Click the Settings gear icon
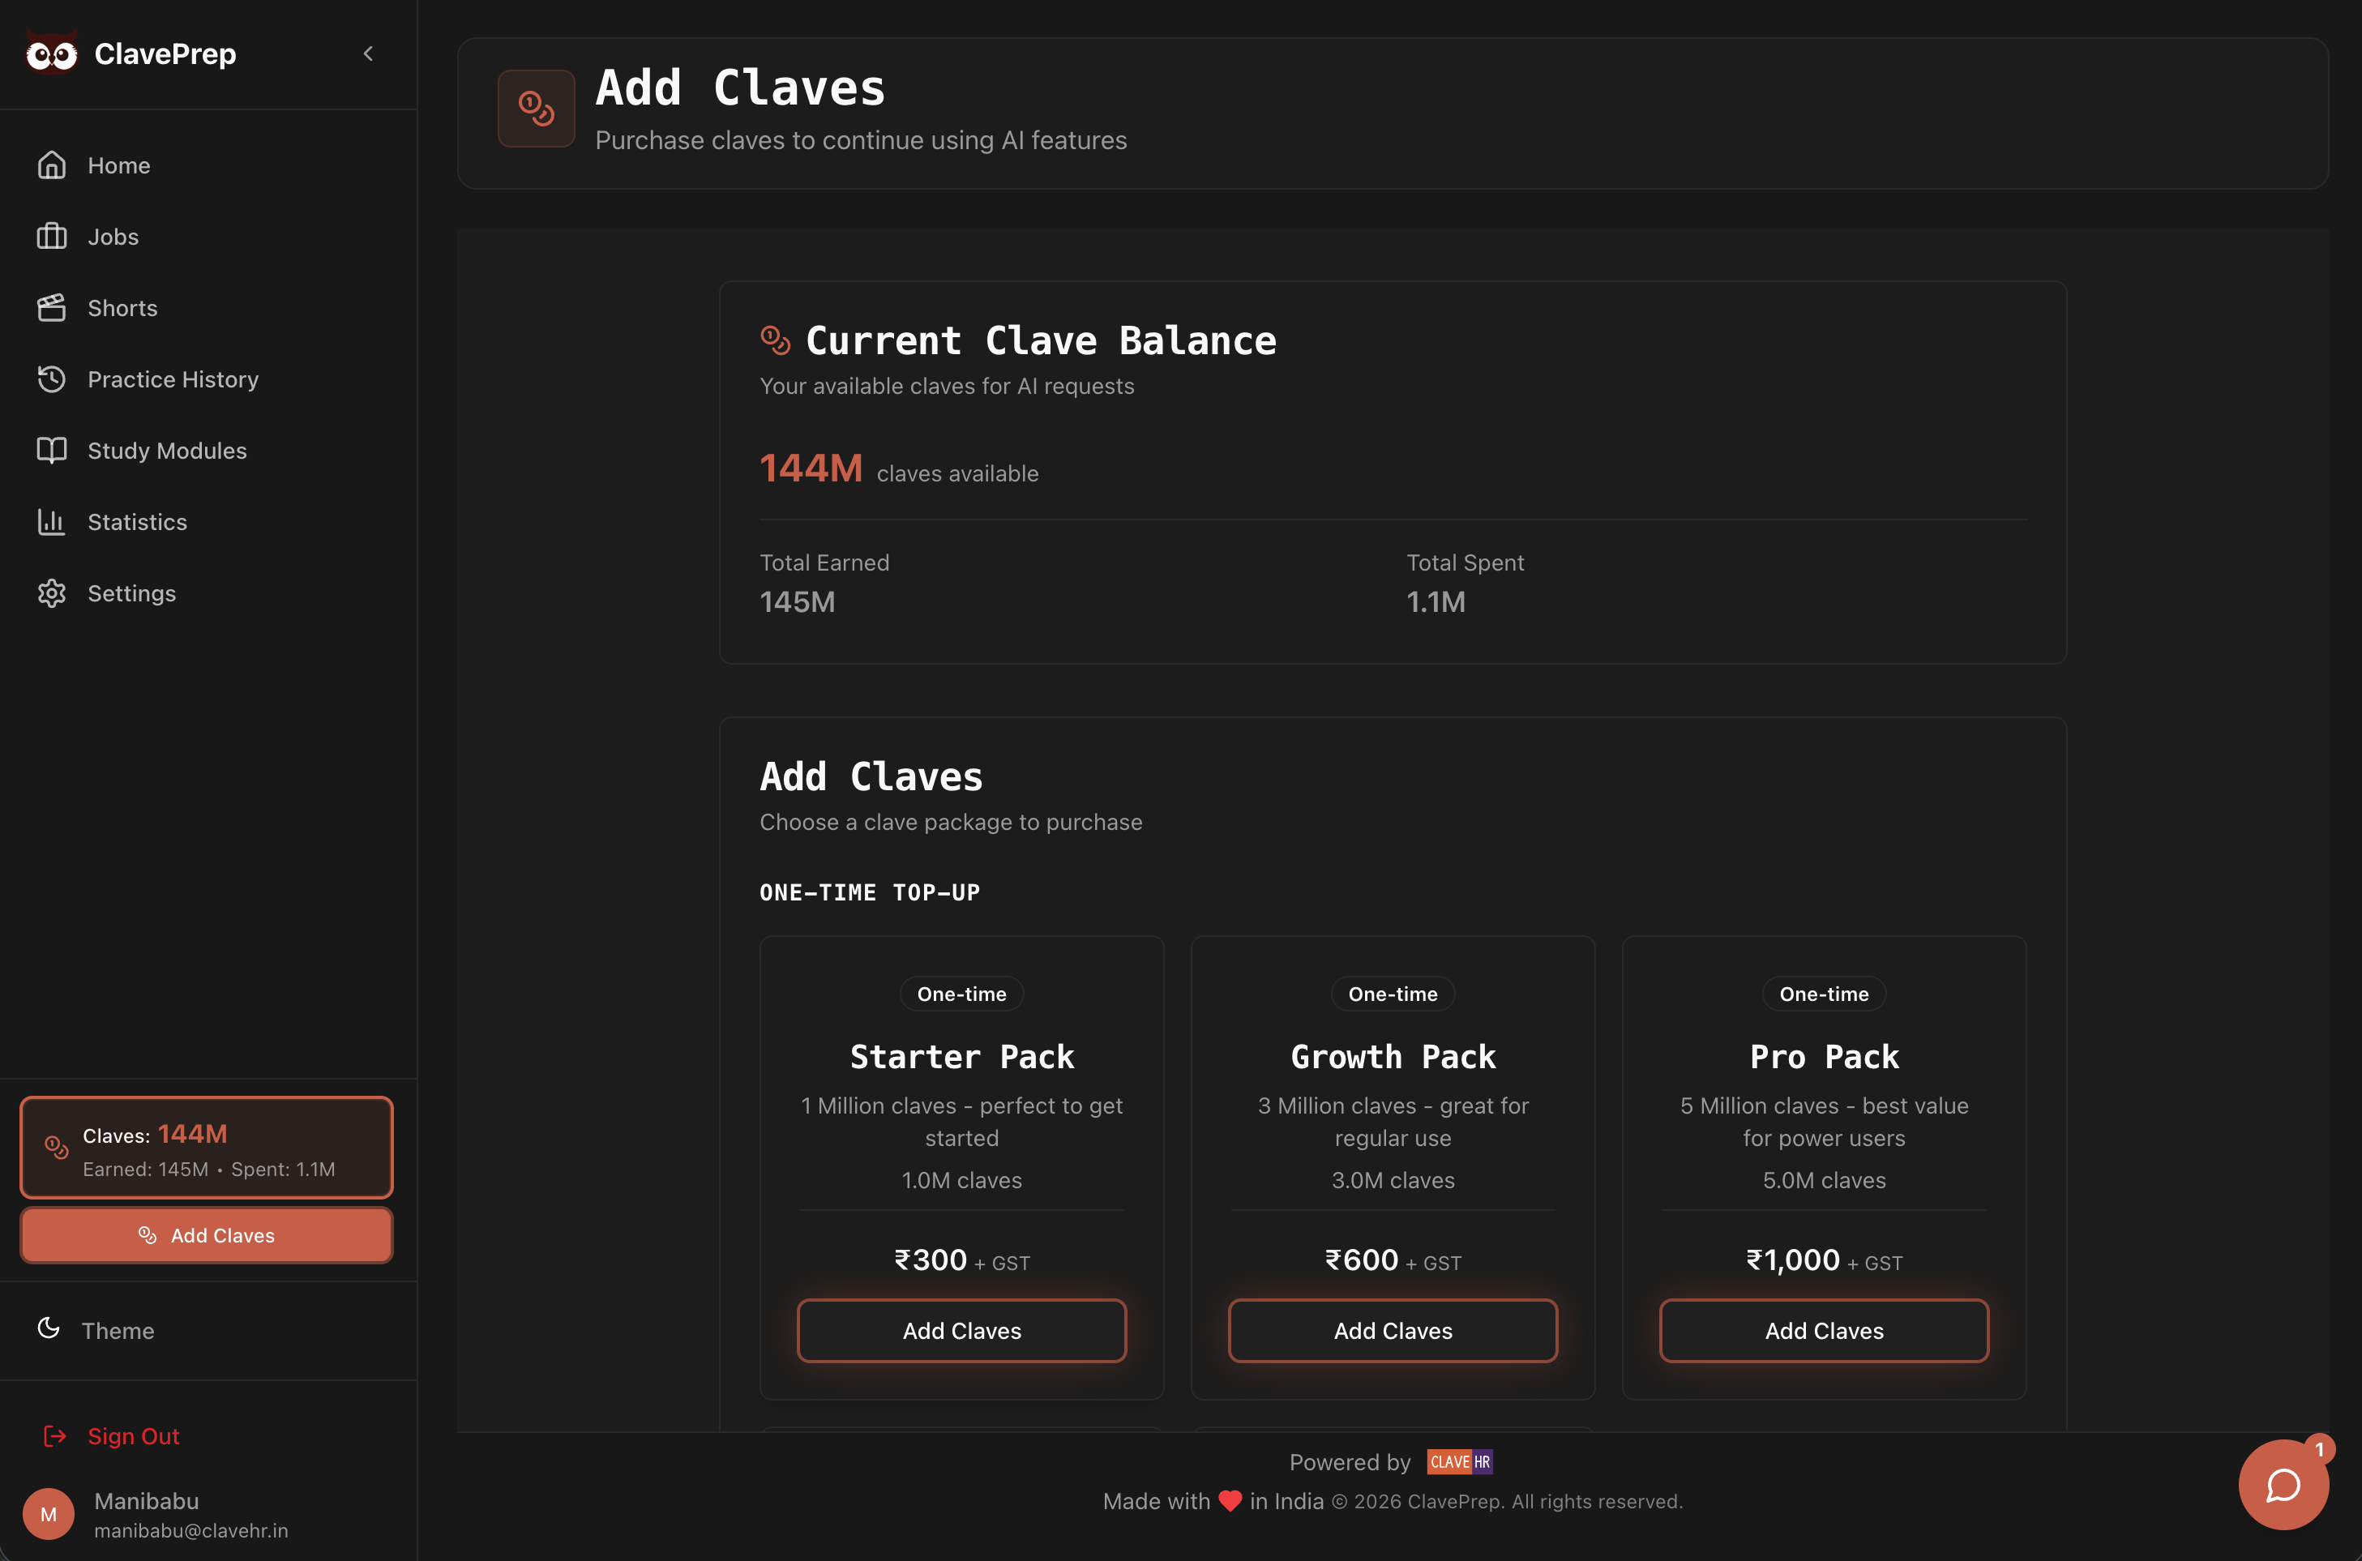The height and width of the screenshot is (1561, 2362). pos(52,593)
